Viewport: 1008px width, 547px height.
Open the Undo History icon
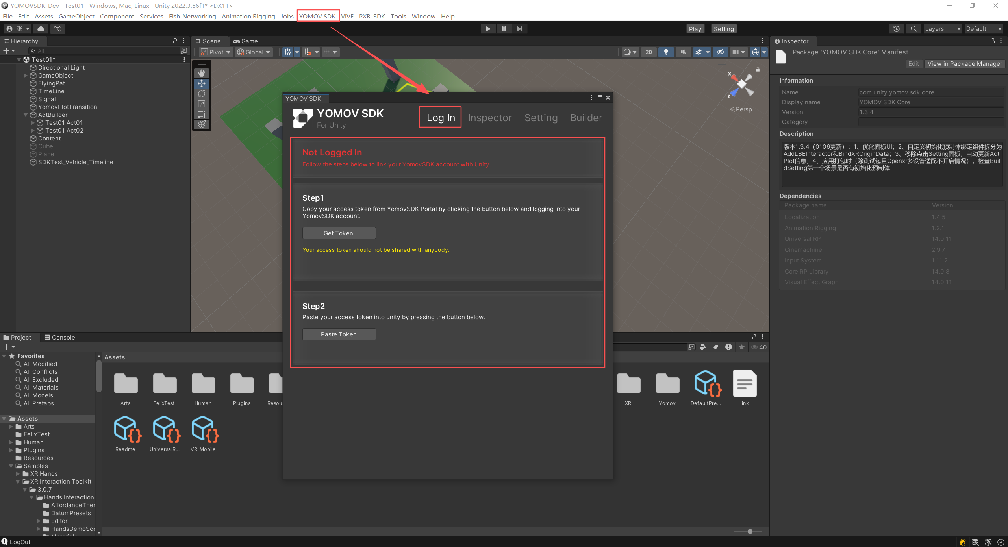pos(896,29)
